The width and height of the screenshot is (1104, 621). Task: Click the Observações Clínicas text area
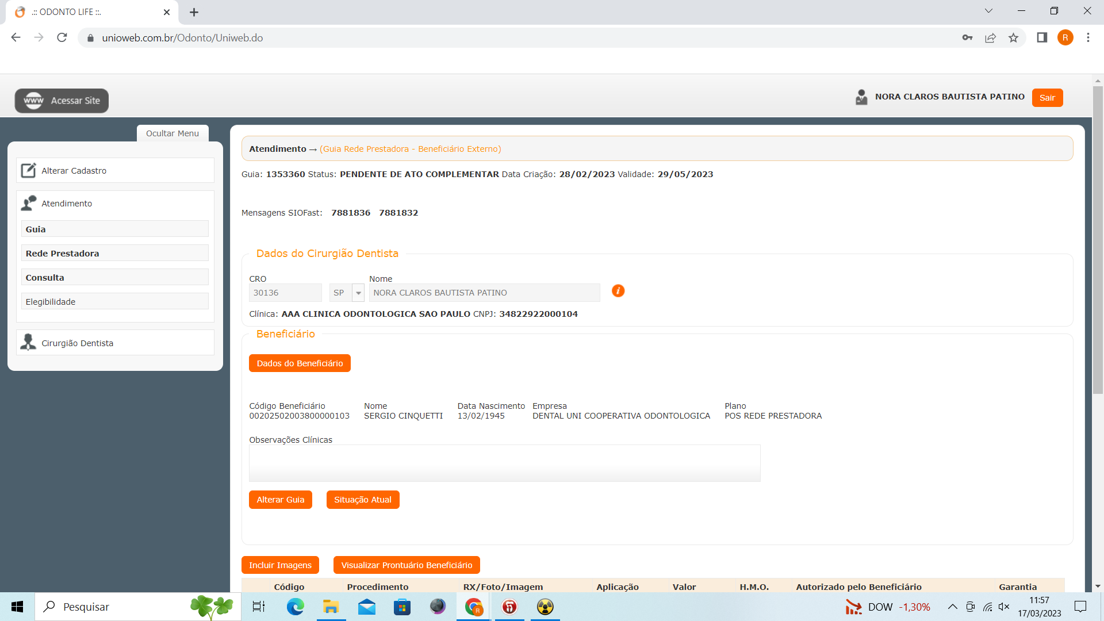(x=504, y=463)
